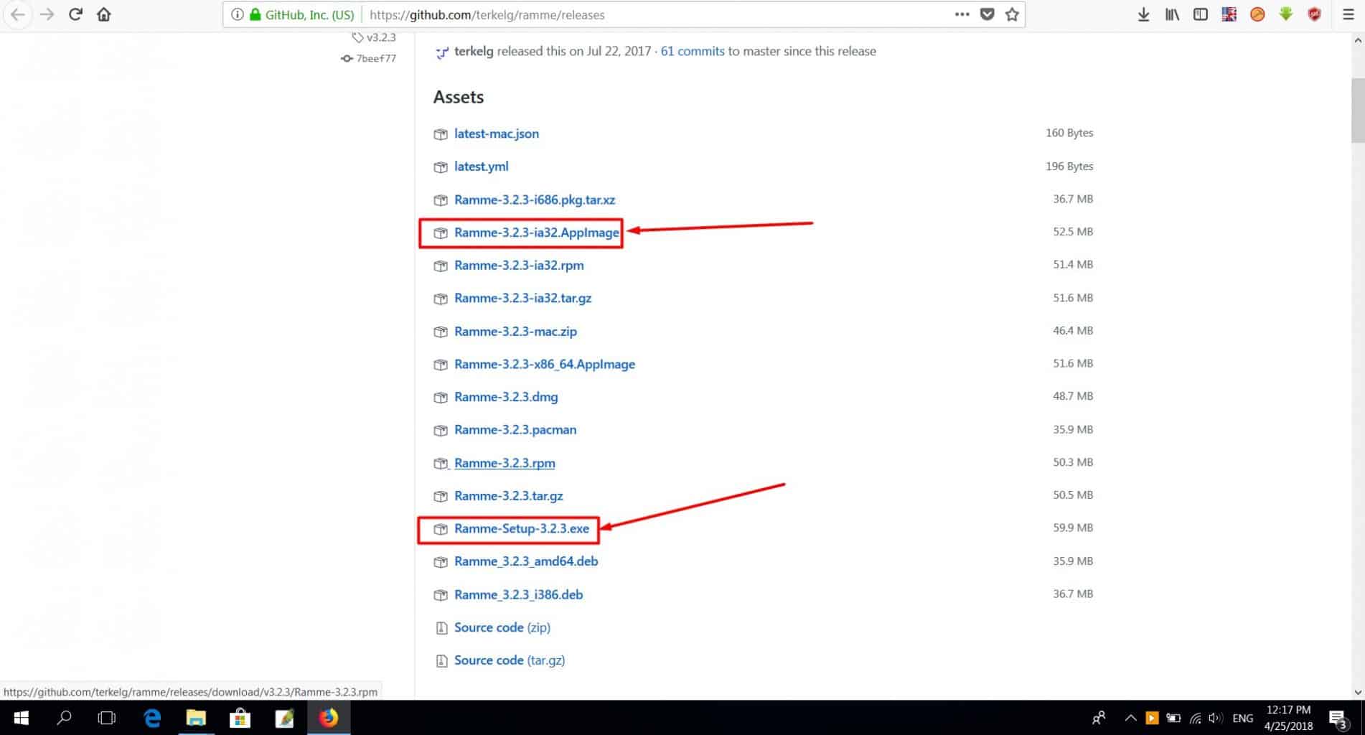Go to the Firefox Home page

coord(104,14)
